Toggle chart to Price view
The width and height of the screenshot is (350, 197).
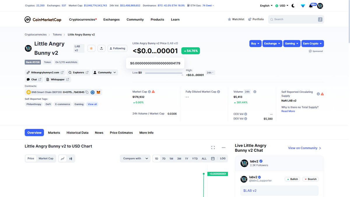pyautogui.click(x=31, y=158)
